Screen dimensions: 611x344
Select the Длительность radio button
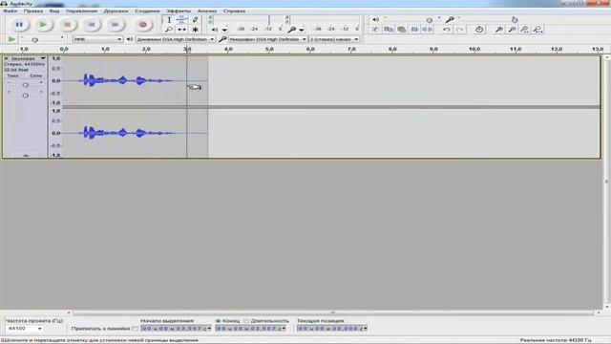[x=246, y=321]
